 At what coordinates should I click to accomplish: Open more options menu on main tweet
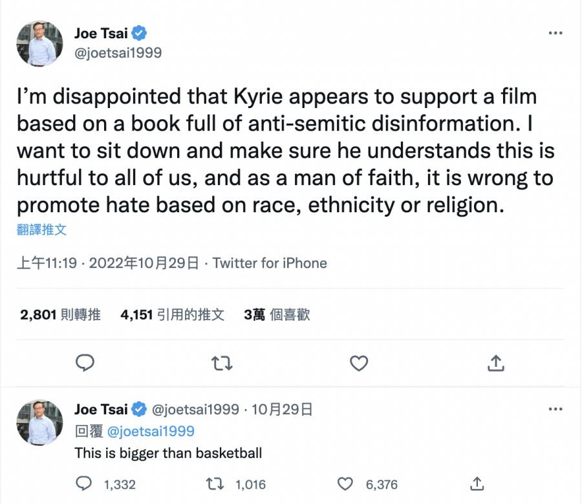pos(555,33)
